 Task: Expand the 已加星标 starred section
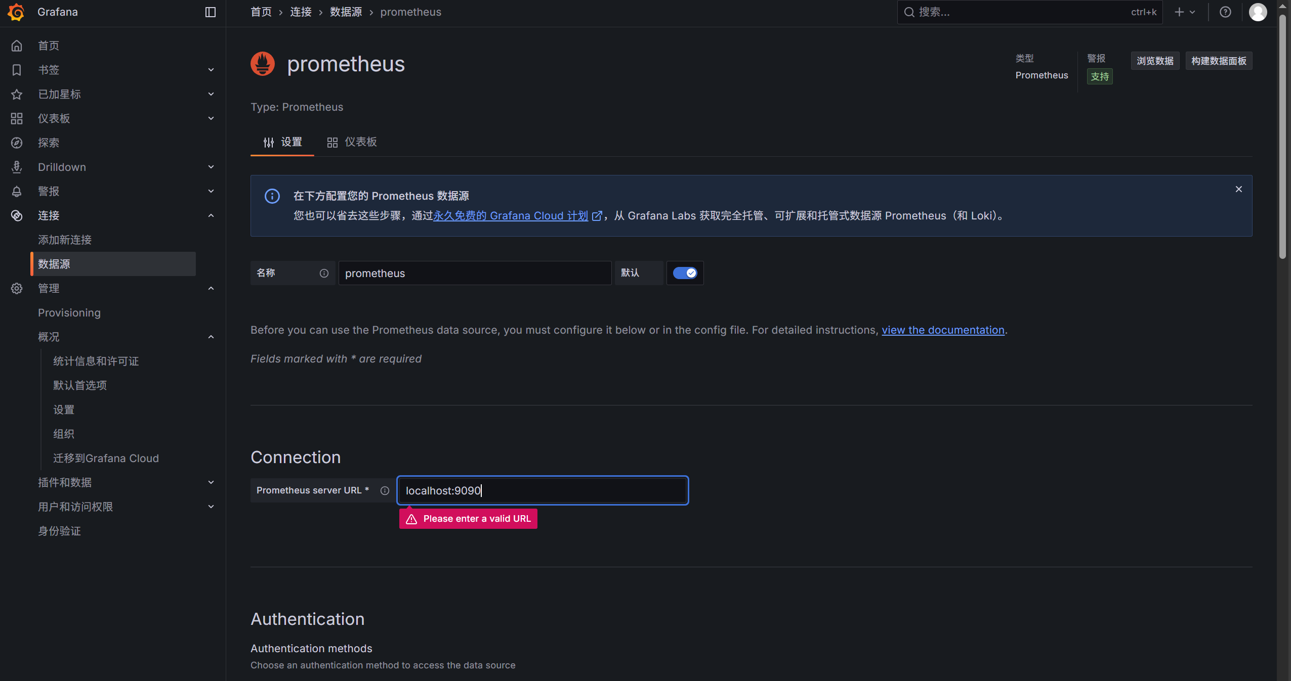pos(211,94)
